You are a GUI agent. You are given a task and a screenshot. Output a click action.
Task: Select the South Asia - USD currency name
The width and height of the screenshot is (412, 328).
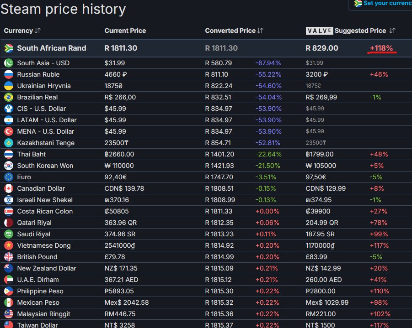[x=43, y=63]
